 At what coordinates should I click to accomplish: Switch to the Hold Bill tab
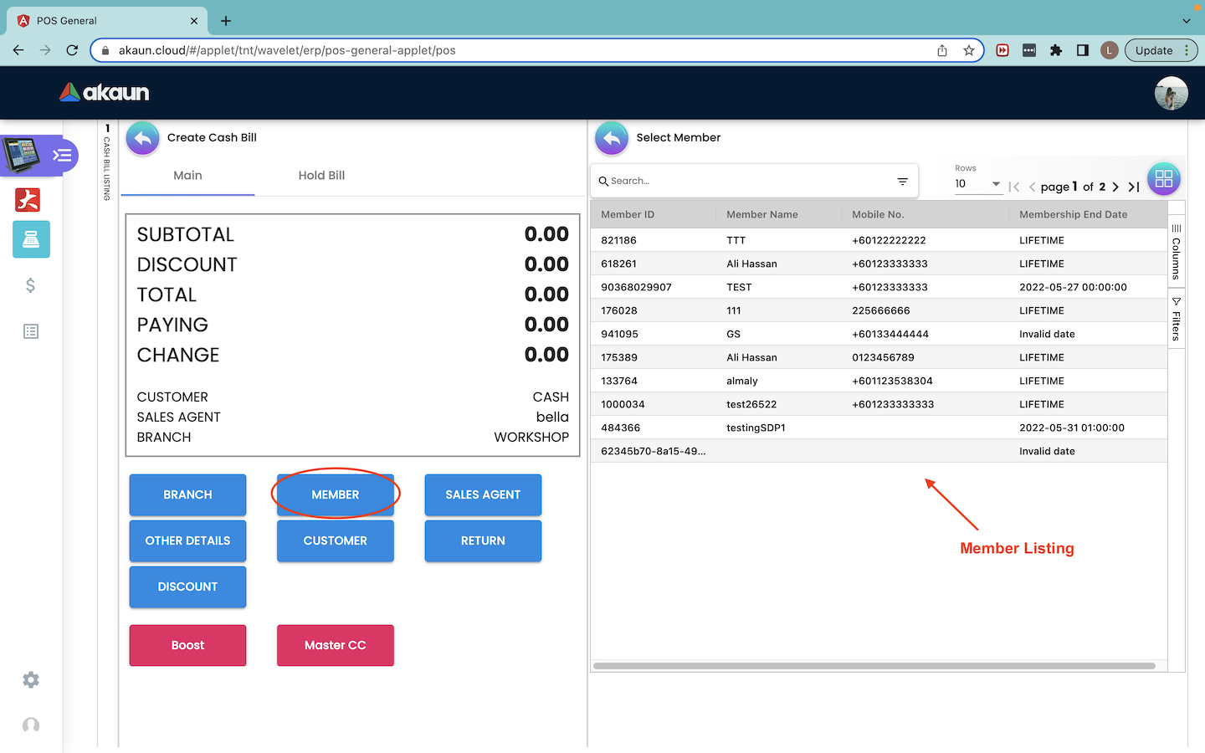coord(321,176)
